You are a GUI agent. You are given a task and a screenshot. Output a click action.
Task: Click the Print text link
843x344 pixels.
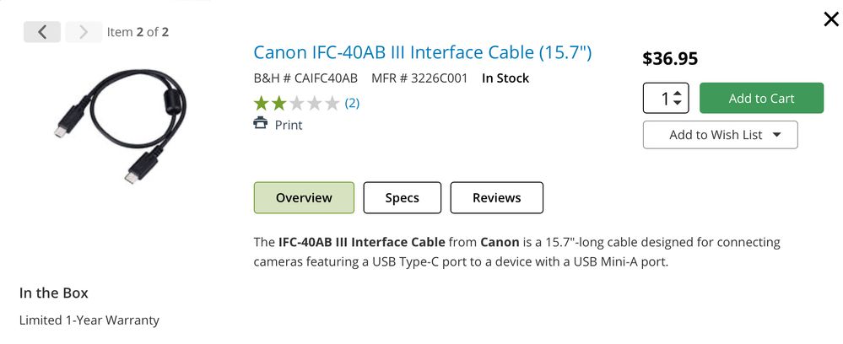pos(289,125)
